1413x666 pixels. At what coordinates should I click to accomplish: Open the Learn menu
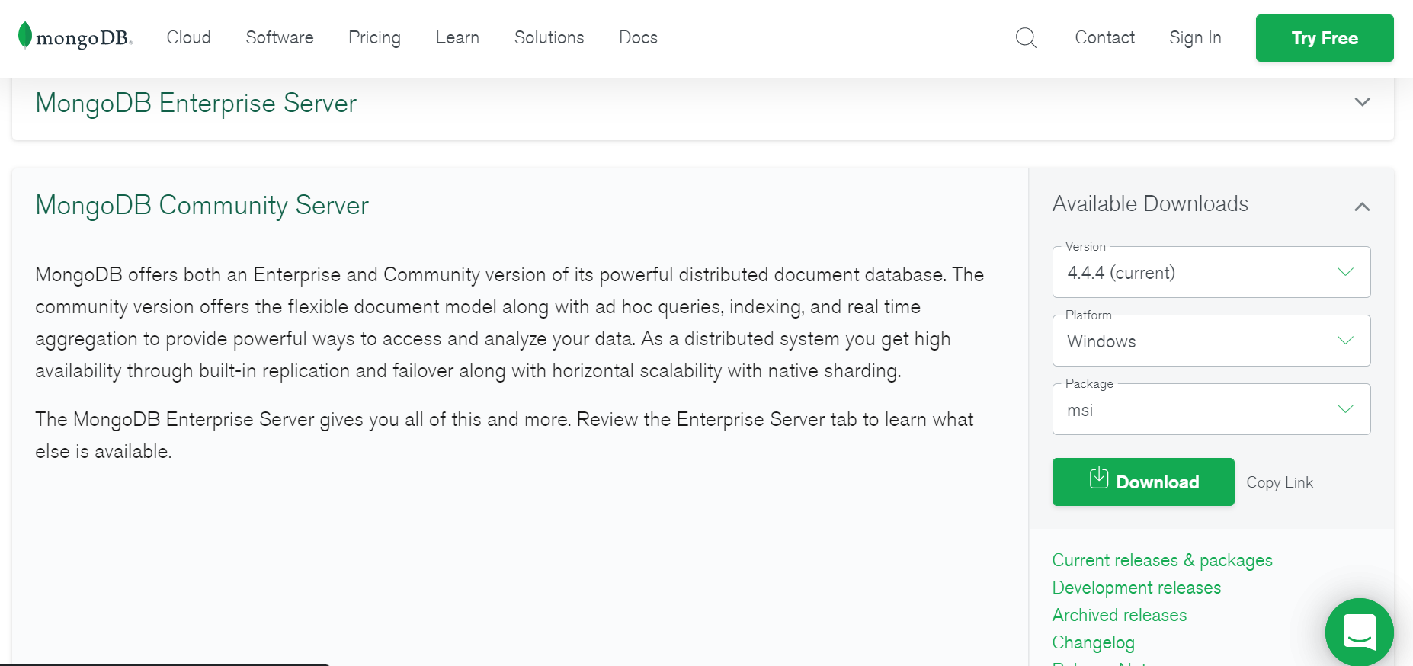click(x=457, y=37)
